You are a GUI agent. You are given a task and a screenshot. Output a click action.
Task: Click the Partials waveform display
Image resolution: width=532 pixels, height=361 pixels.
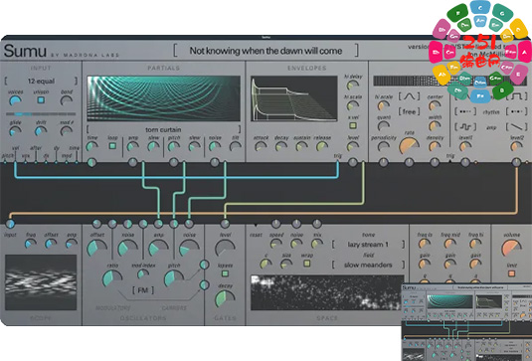(163, 98)
